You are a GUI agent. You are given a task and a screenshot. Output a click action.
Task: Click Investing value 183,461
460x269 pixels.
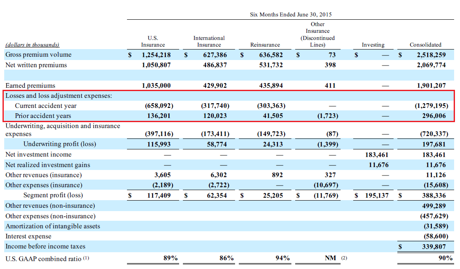tap(377, 155)
